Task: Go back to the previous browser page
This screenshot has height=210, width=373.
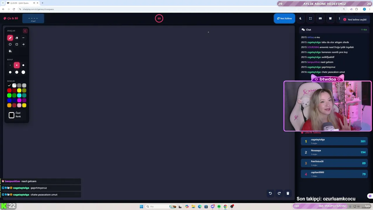Action: (3, 9)
